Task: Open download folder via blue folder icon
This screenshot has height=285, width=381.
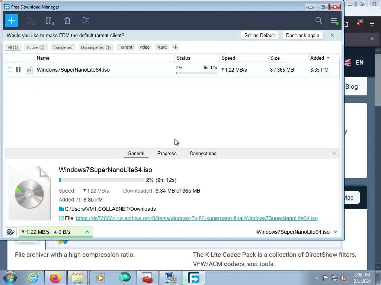Action: coord(61,209)
